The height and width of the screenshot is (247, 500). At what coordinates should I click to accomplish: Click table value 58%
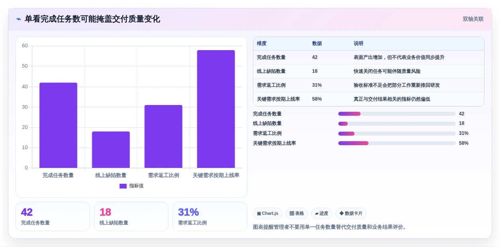click(x=317, y=99)
